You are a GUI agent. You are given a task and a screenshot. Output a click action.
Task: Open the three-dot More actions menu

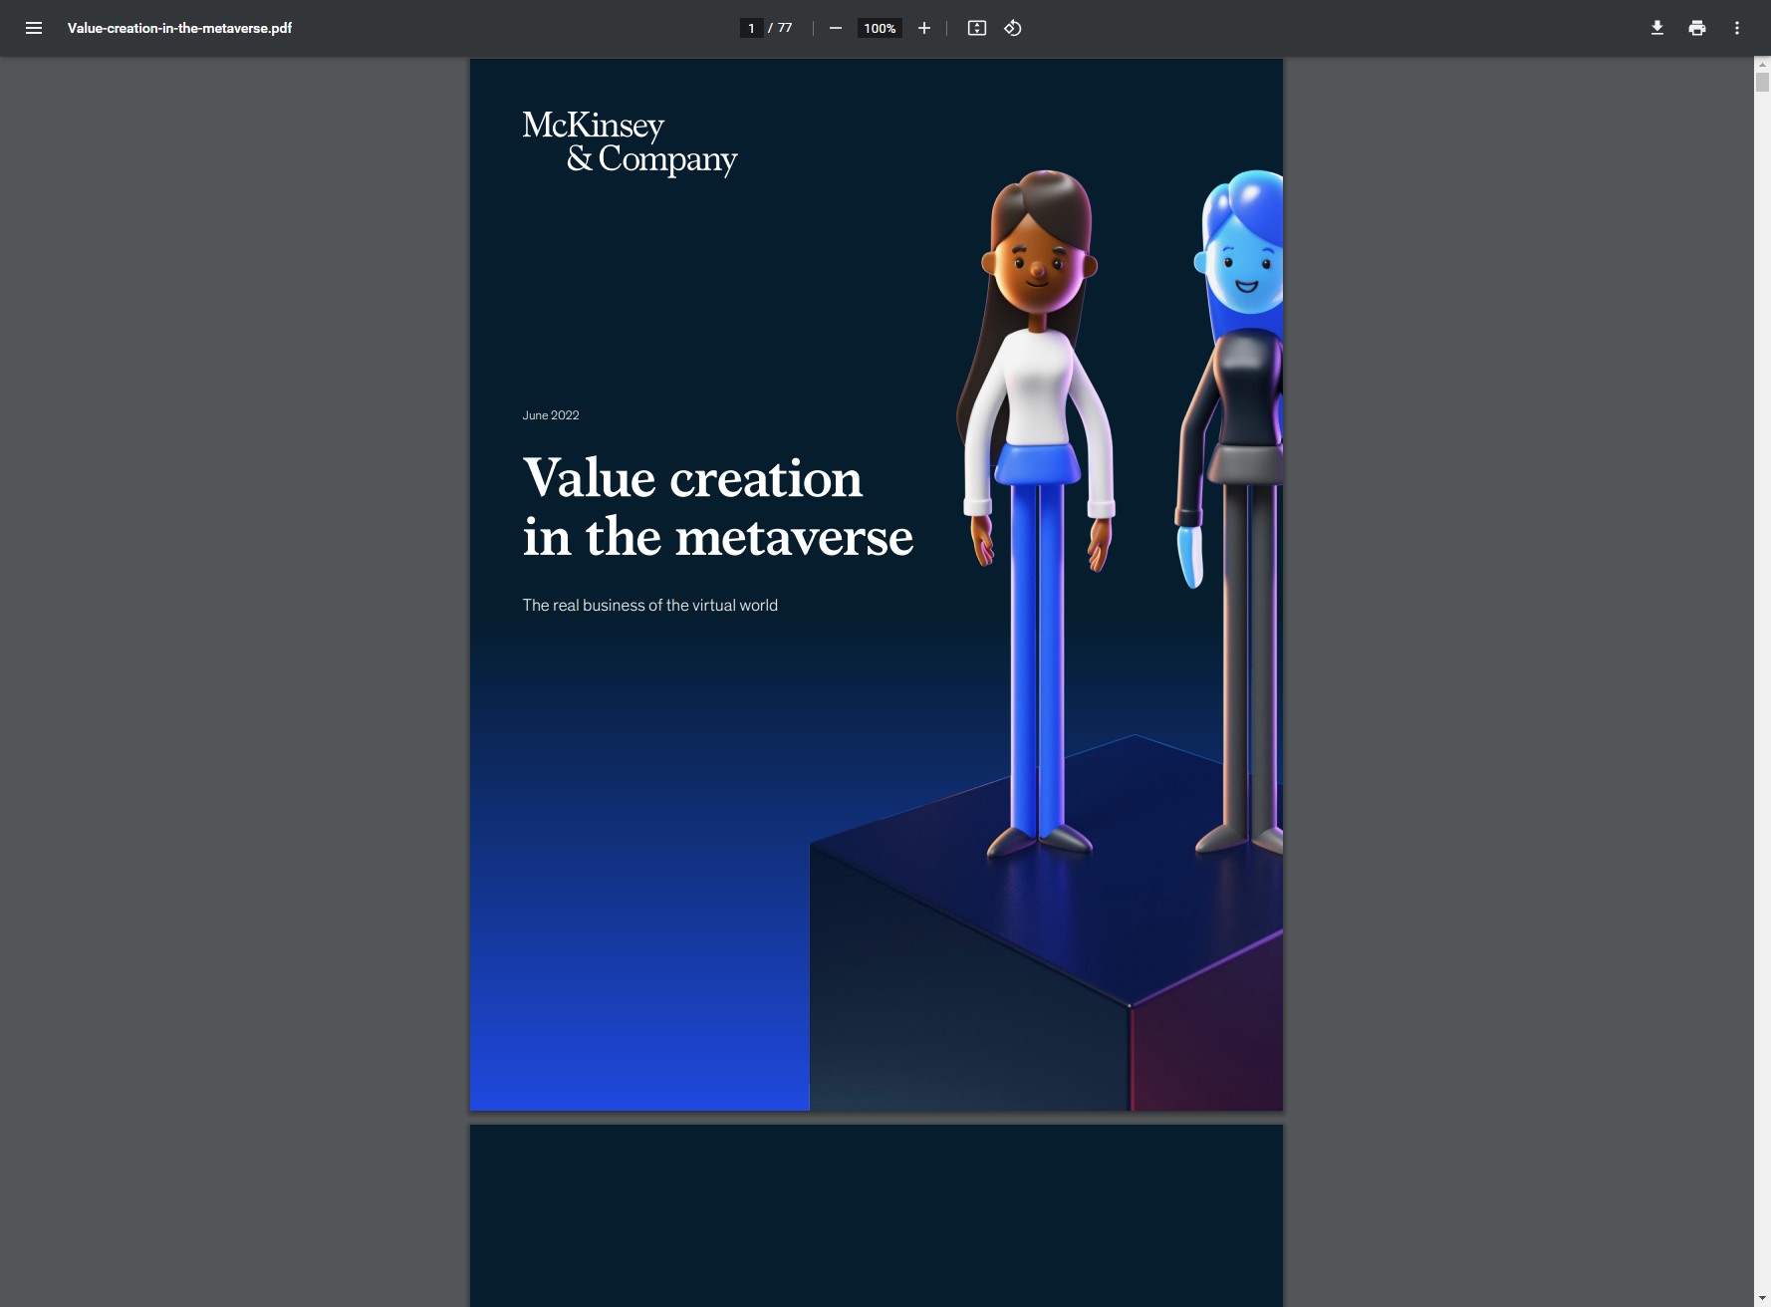coord(1737,28)
